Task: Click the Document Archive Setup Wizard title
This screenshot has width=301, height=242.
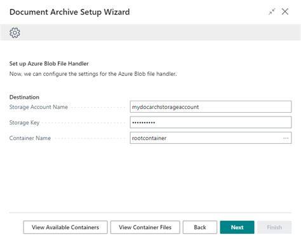Action: (70, 12)
